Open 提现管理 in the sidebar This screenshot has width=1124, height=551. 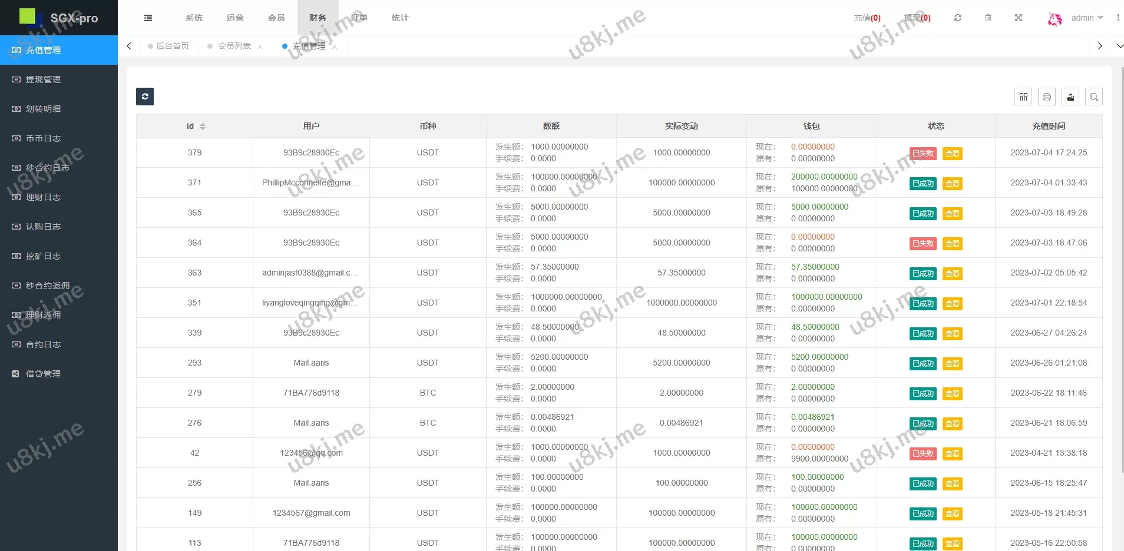[43, 79]
